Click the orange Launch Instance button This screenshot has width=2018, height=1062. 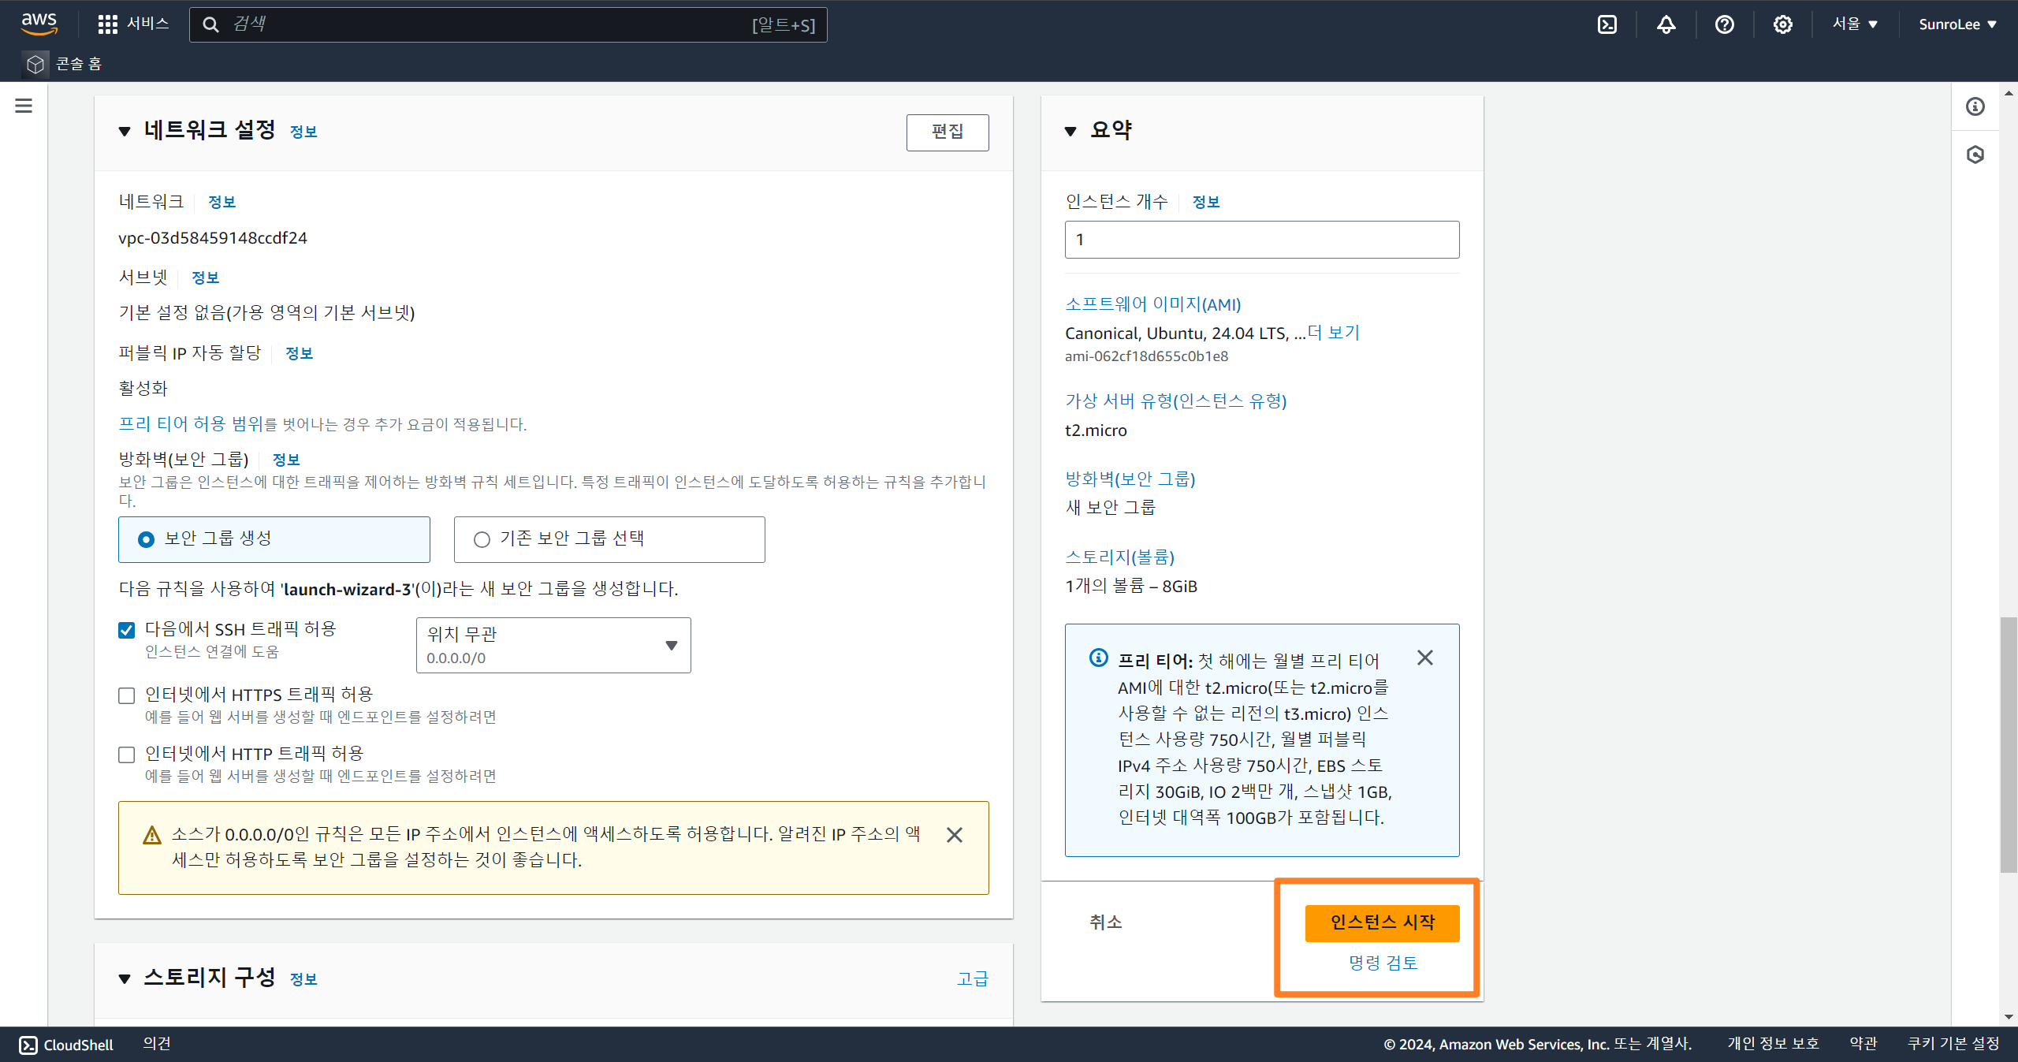[1382, 922]
